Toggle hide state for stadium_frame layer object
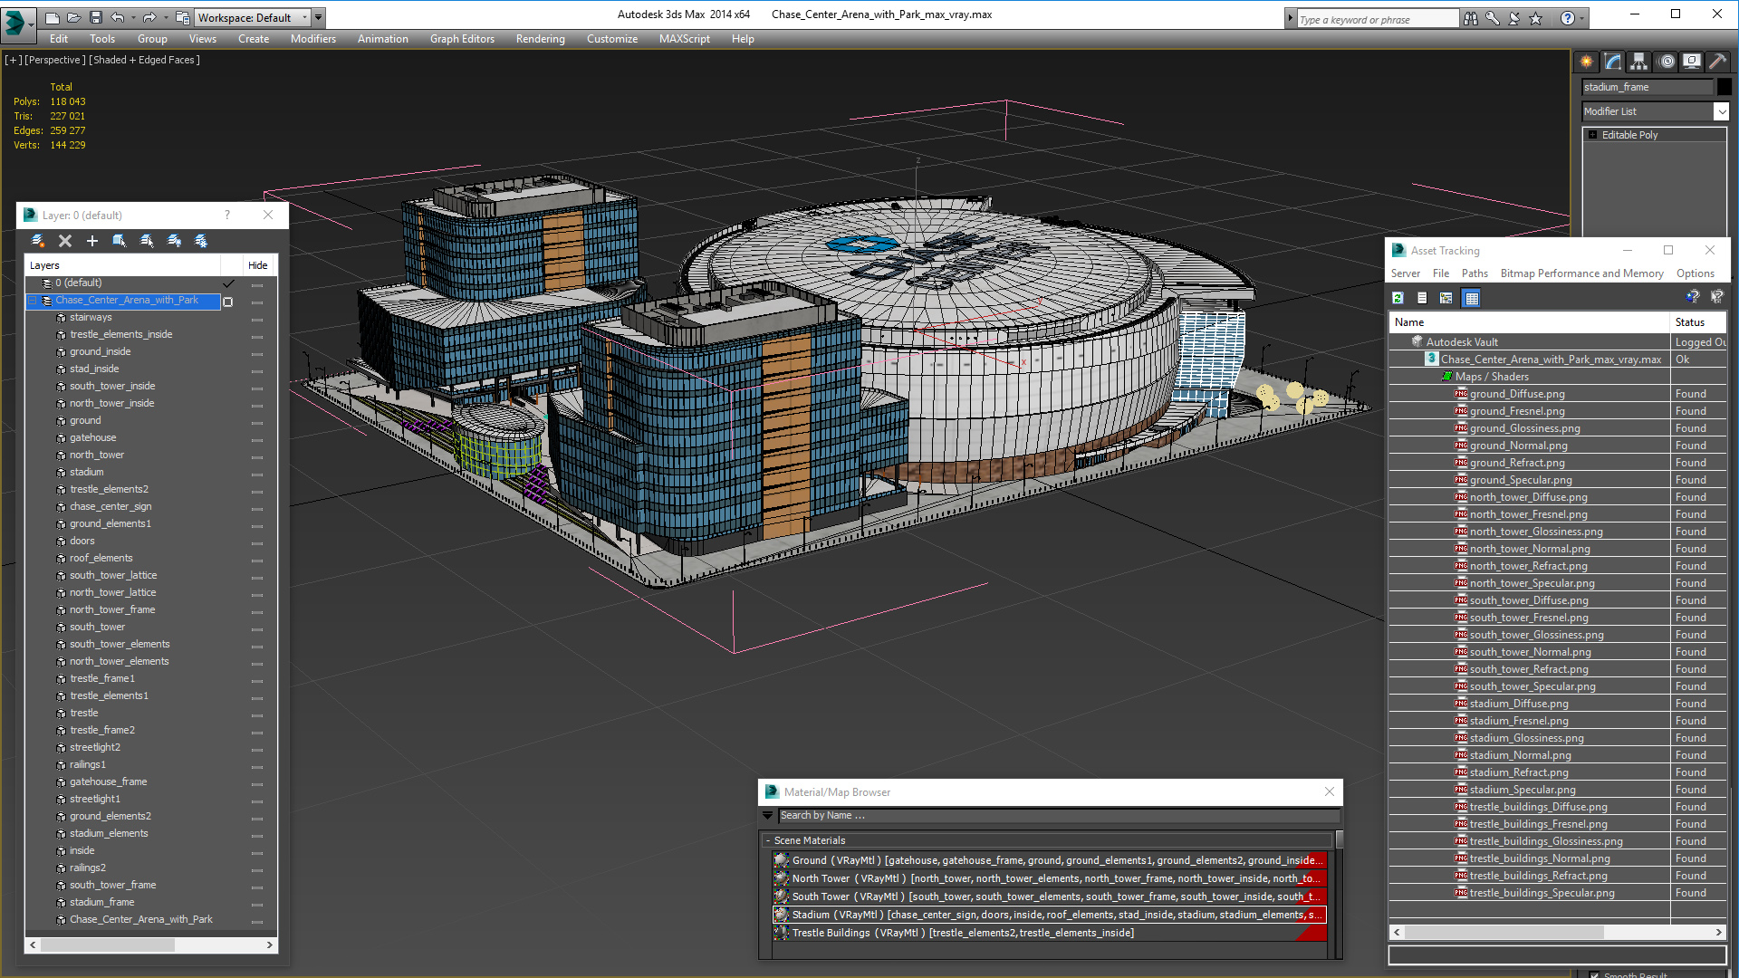The width and height of the screenshot is (1739, 978). 257,904
